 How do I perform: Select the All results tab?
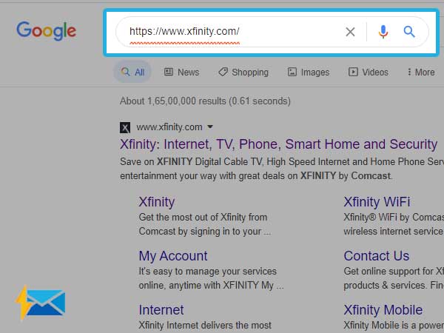coord(132,72)
